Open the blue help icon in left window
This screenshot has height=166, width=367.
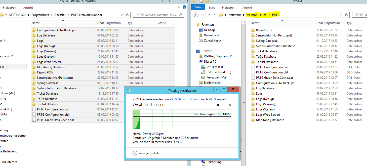click(184, 7)
